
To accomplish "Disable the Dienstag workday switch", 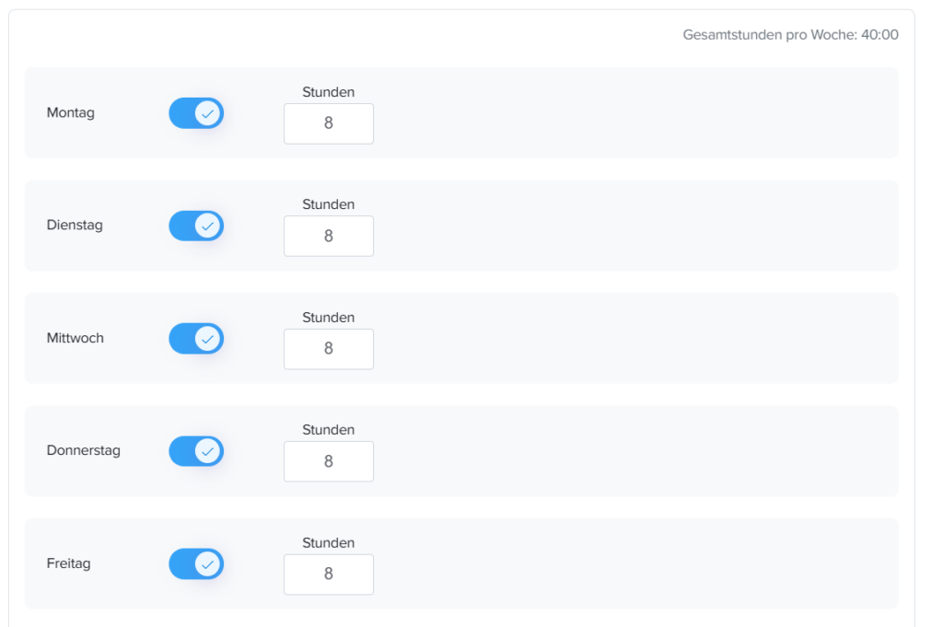I will tap(196, 226).
